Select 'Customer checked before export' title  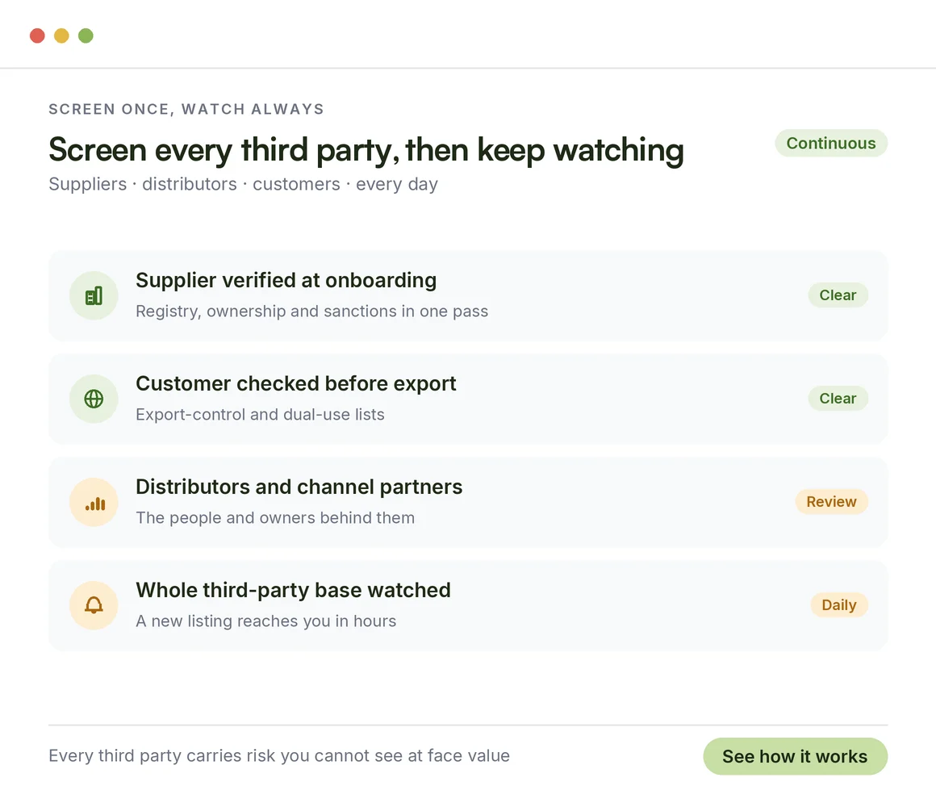(x=295, y=383)
